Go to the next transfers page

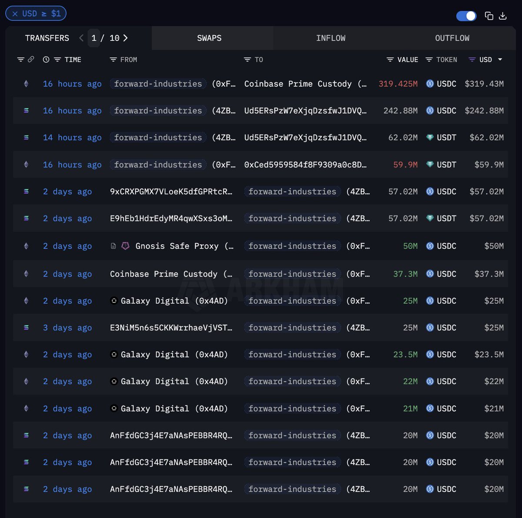(125, 38)
